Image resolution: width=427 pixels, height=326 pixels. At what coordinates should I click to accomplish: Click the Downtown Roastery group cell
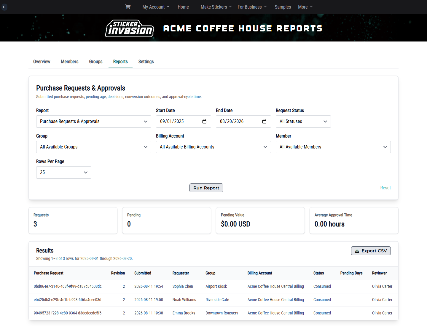(x=222, y=313)
